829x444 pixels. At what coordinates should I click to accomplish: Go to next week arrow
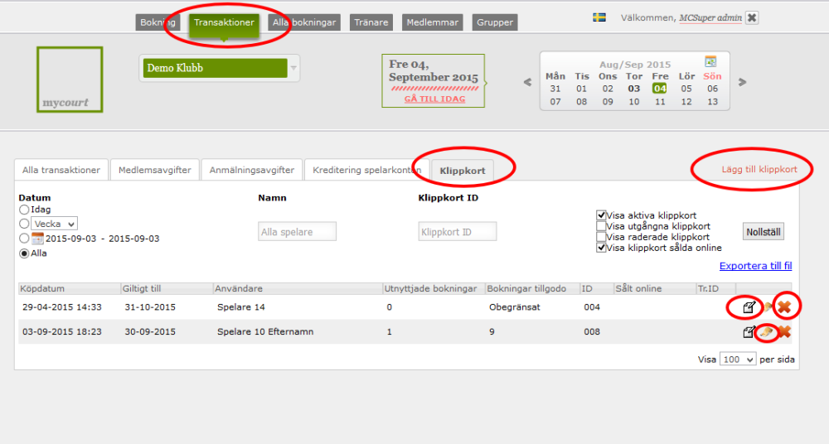coord(742,82)
